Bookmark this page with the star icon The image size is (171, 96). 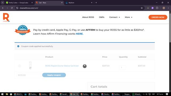point(142,8)
